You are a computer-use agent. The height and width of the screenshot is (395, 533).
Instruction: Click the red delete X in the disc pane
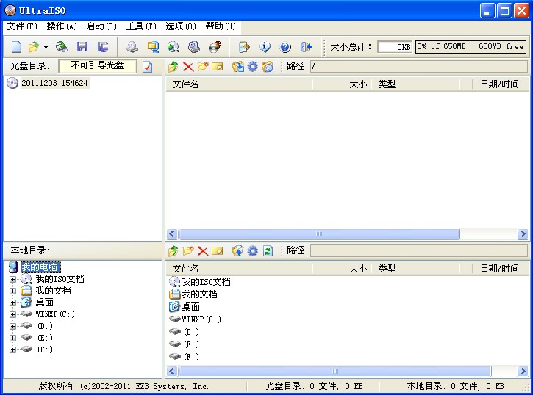[x=188, y=67]
